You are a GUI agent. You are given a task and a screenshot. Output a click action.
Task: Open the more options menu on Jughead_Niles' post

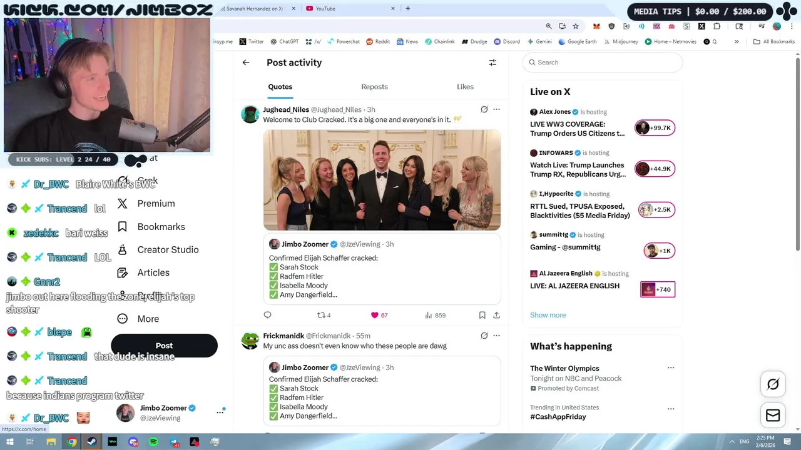[496, 109]
